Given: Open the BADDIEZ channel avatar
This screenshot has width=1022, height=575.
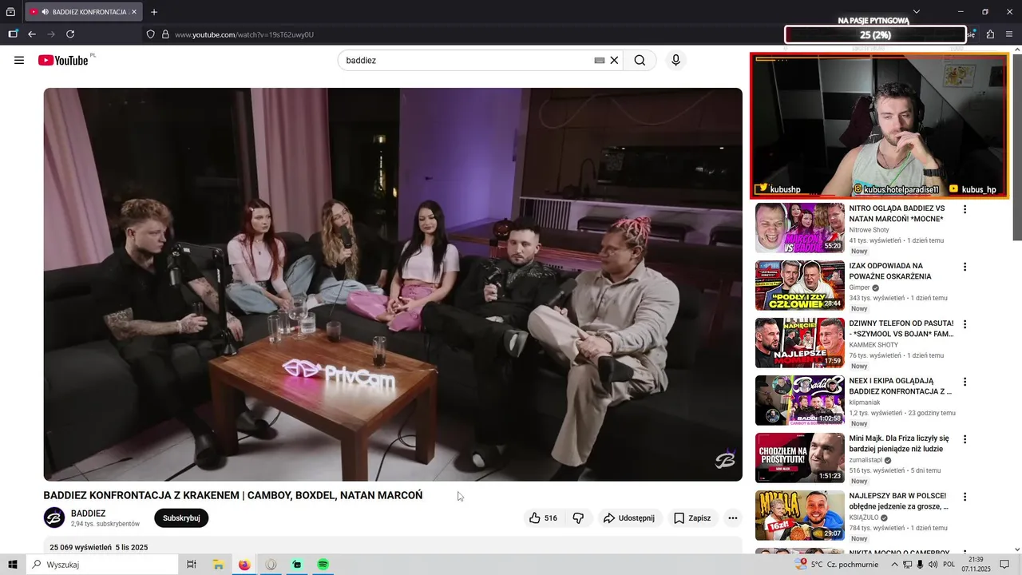Looking at the screenshot, I should pyautogui.click(x=54, y=518).
